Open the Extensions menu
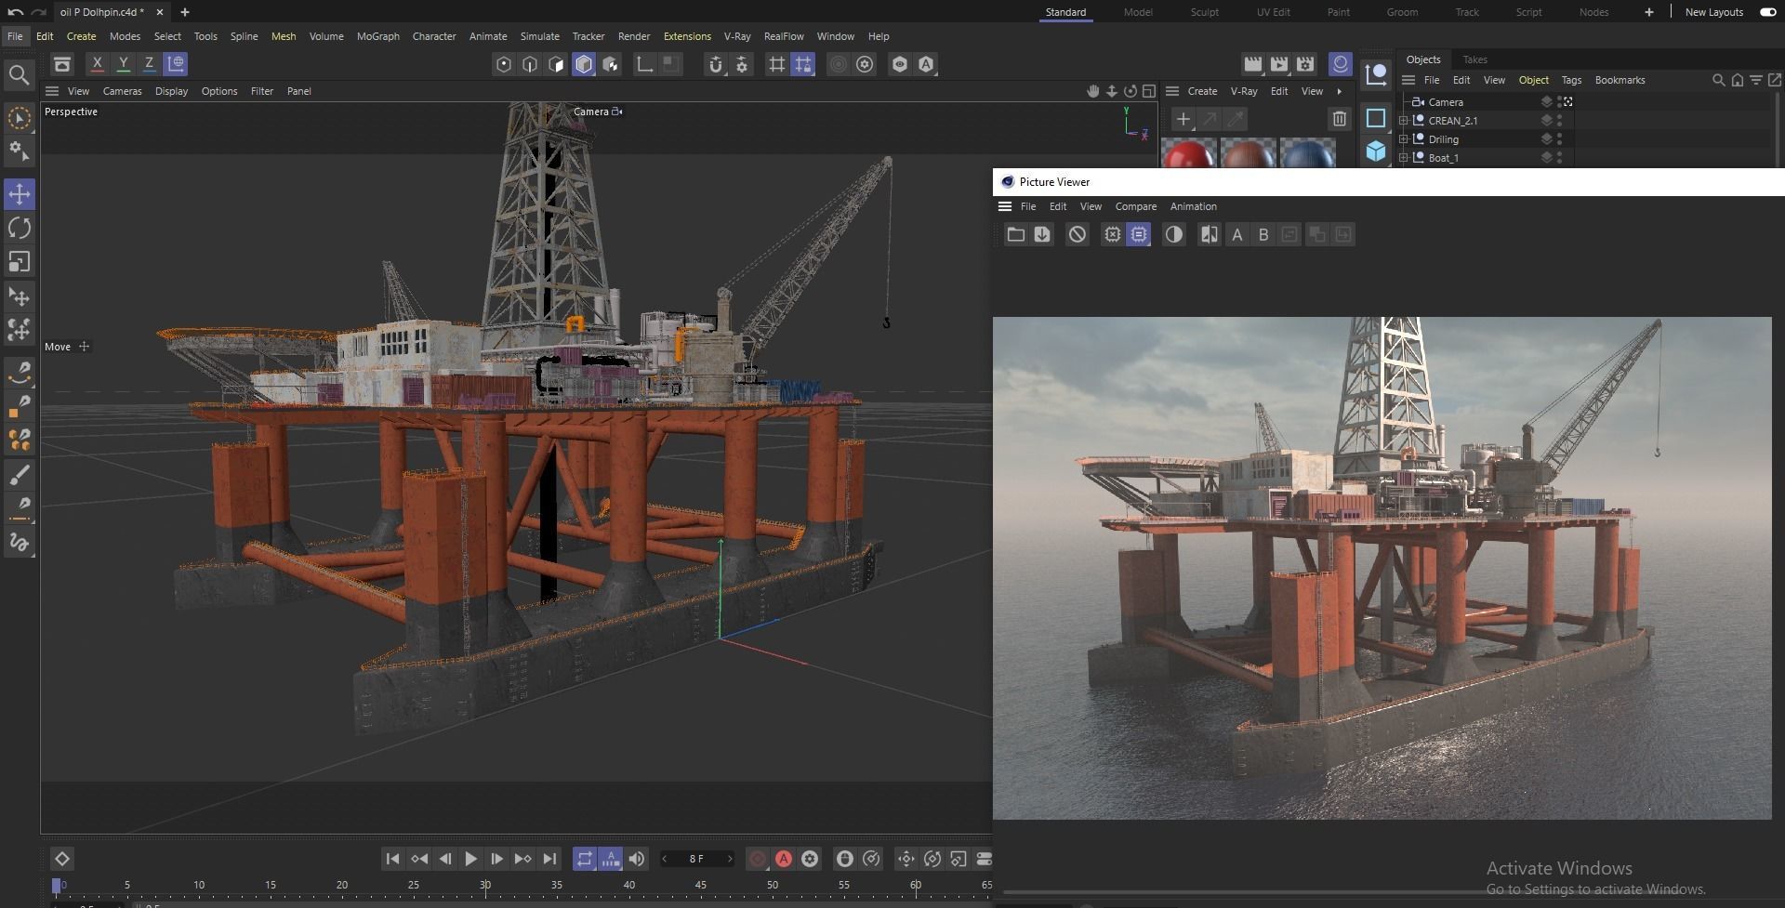This screenshot has width=1785, height=908. point(687,36)
